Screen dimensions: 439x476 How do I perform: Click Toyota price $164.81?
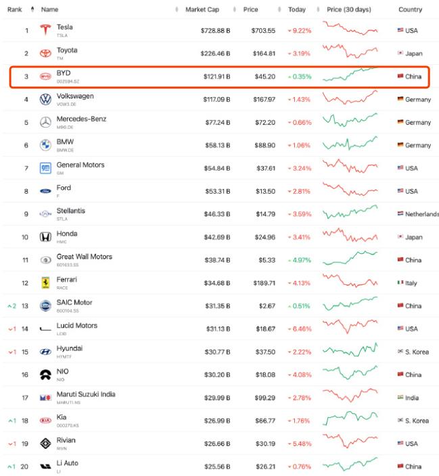coord(264,53)
